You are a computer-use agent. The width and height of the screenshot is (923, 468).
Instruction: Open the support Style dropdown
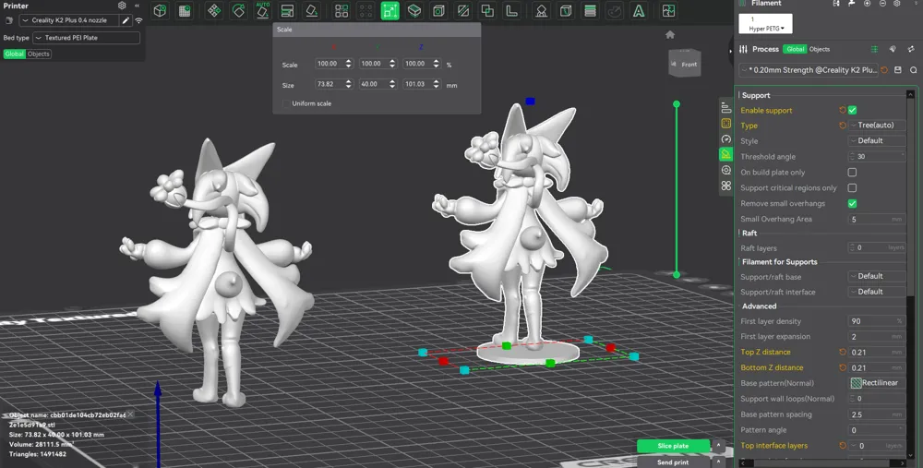(877, 140)
